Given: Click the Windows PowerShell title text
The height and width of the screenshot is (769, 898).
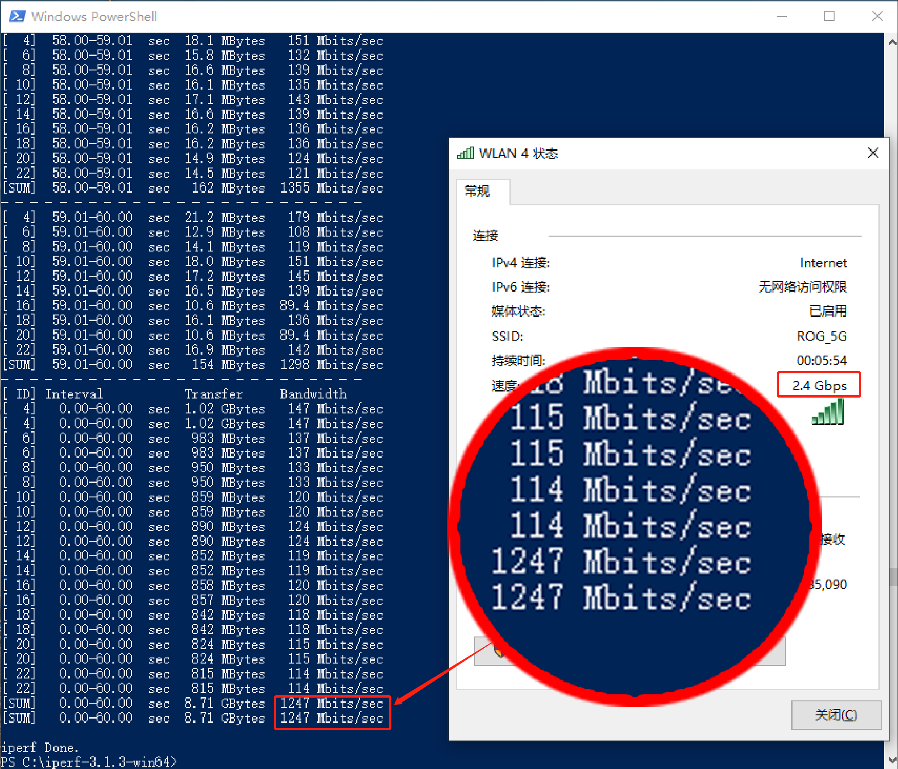Looking at the screenshot, I should click(94, 16).
